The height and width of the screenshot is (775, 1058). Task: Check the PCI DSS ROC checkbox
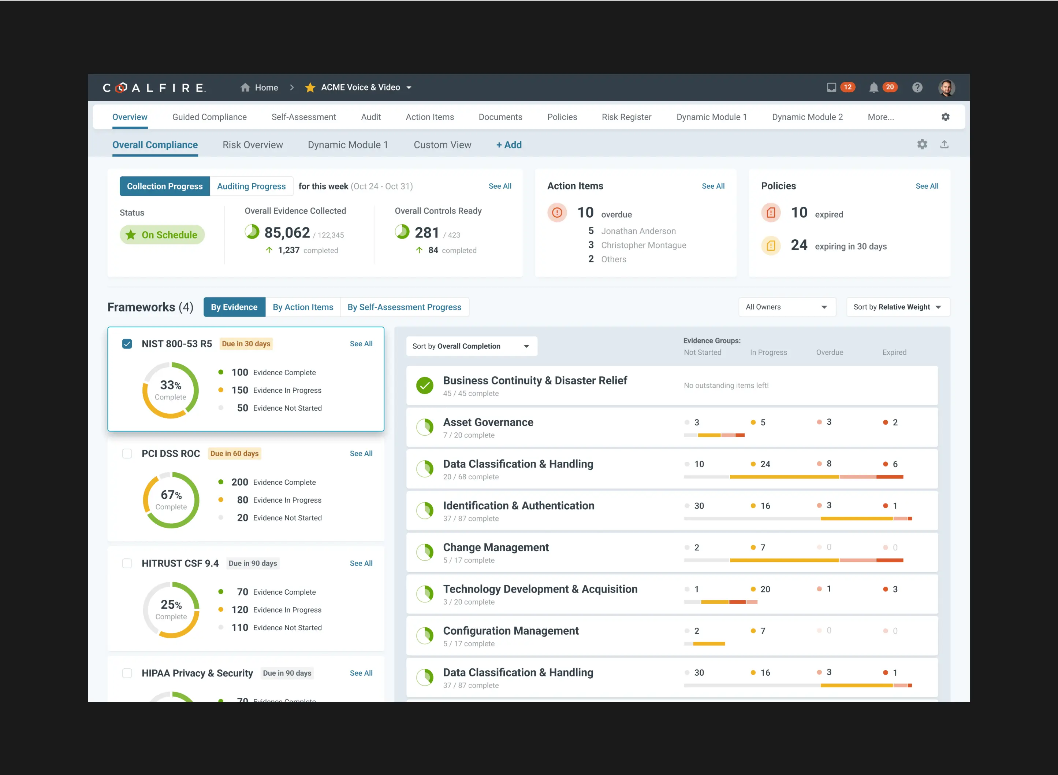pyautogui.click(x=127, y=454)
